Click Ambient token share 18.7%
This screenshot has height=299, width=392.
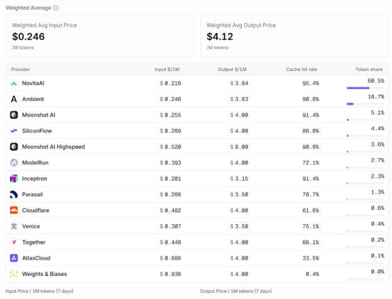pos(376,97)
